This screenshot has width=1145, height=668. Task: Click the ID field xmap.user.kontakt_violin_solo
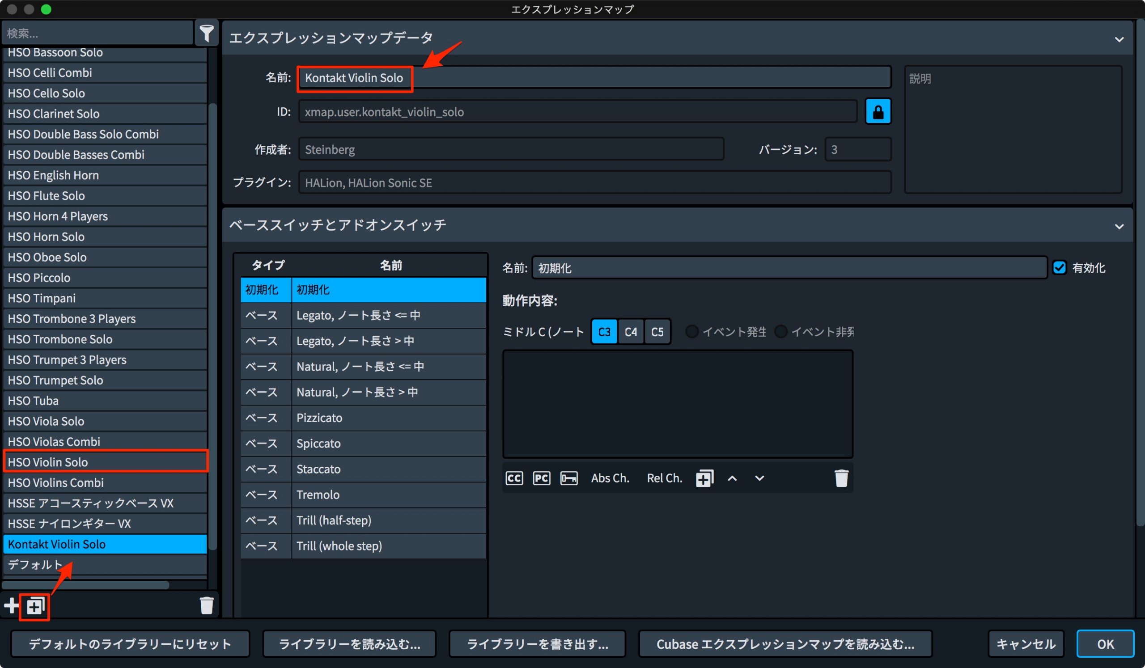[577, 112]
